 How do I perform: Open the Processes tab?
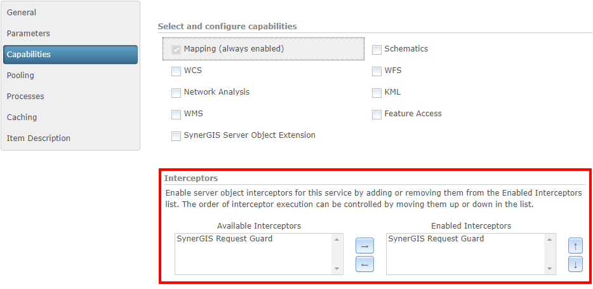click(x=26, y=97)
